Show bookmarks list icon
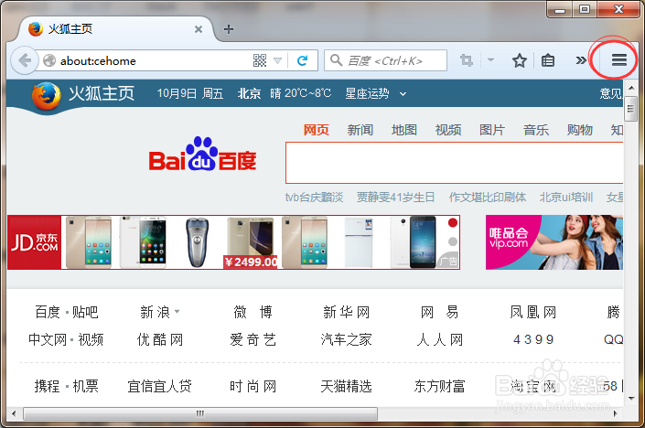Image resolution: width=645 pixels, height=428 pixels. (x=547, y=60)
